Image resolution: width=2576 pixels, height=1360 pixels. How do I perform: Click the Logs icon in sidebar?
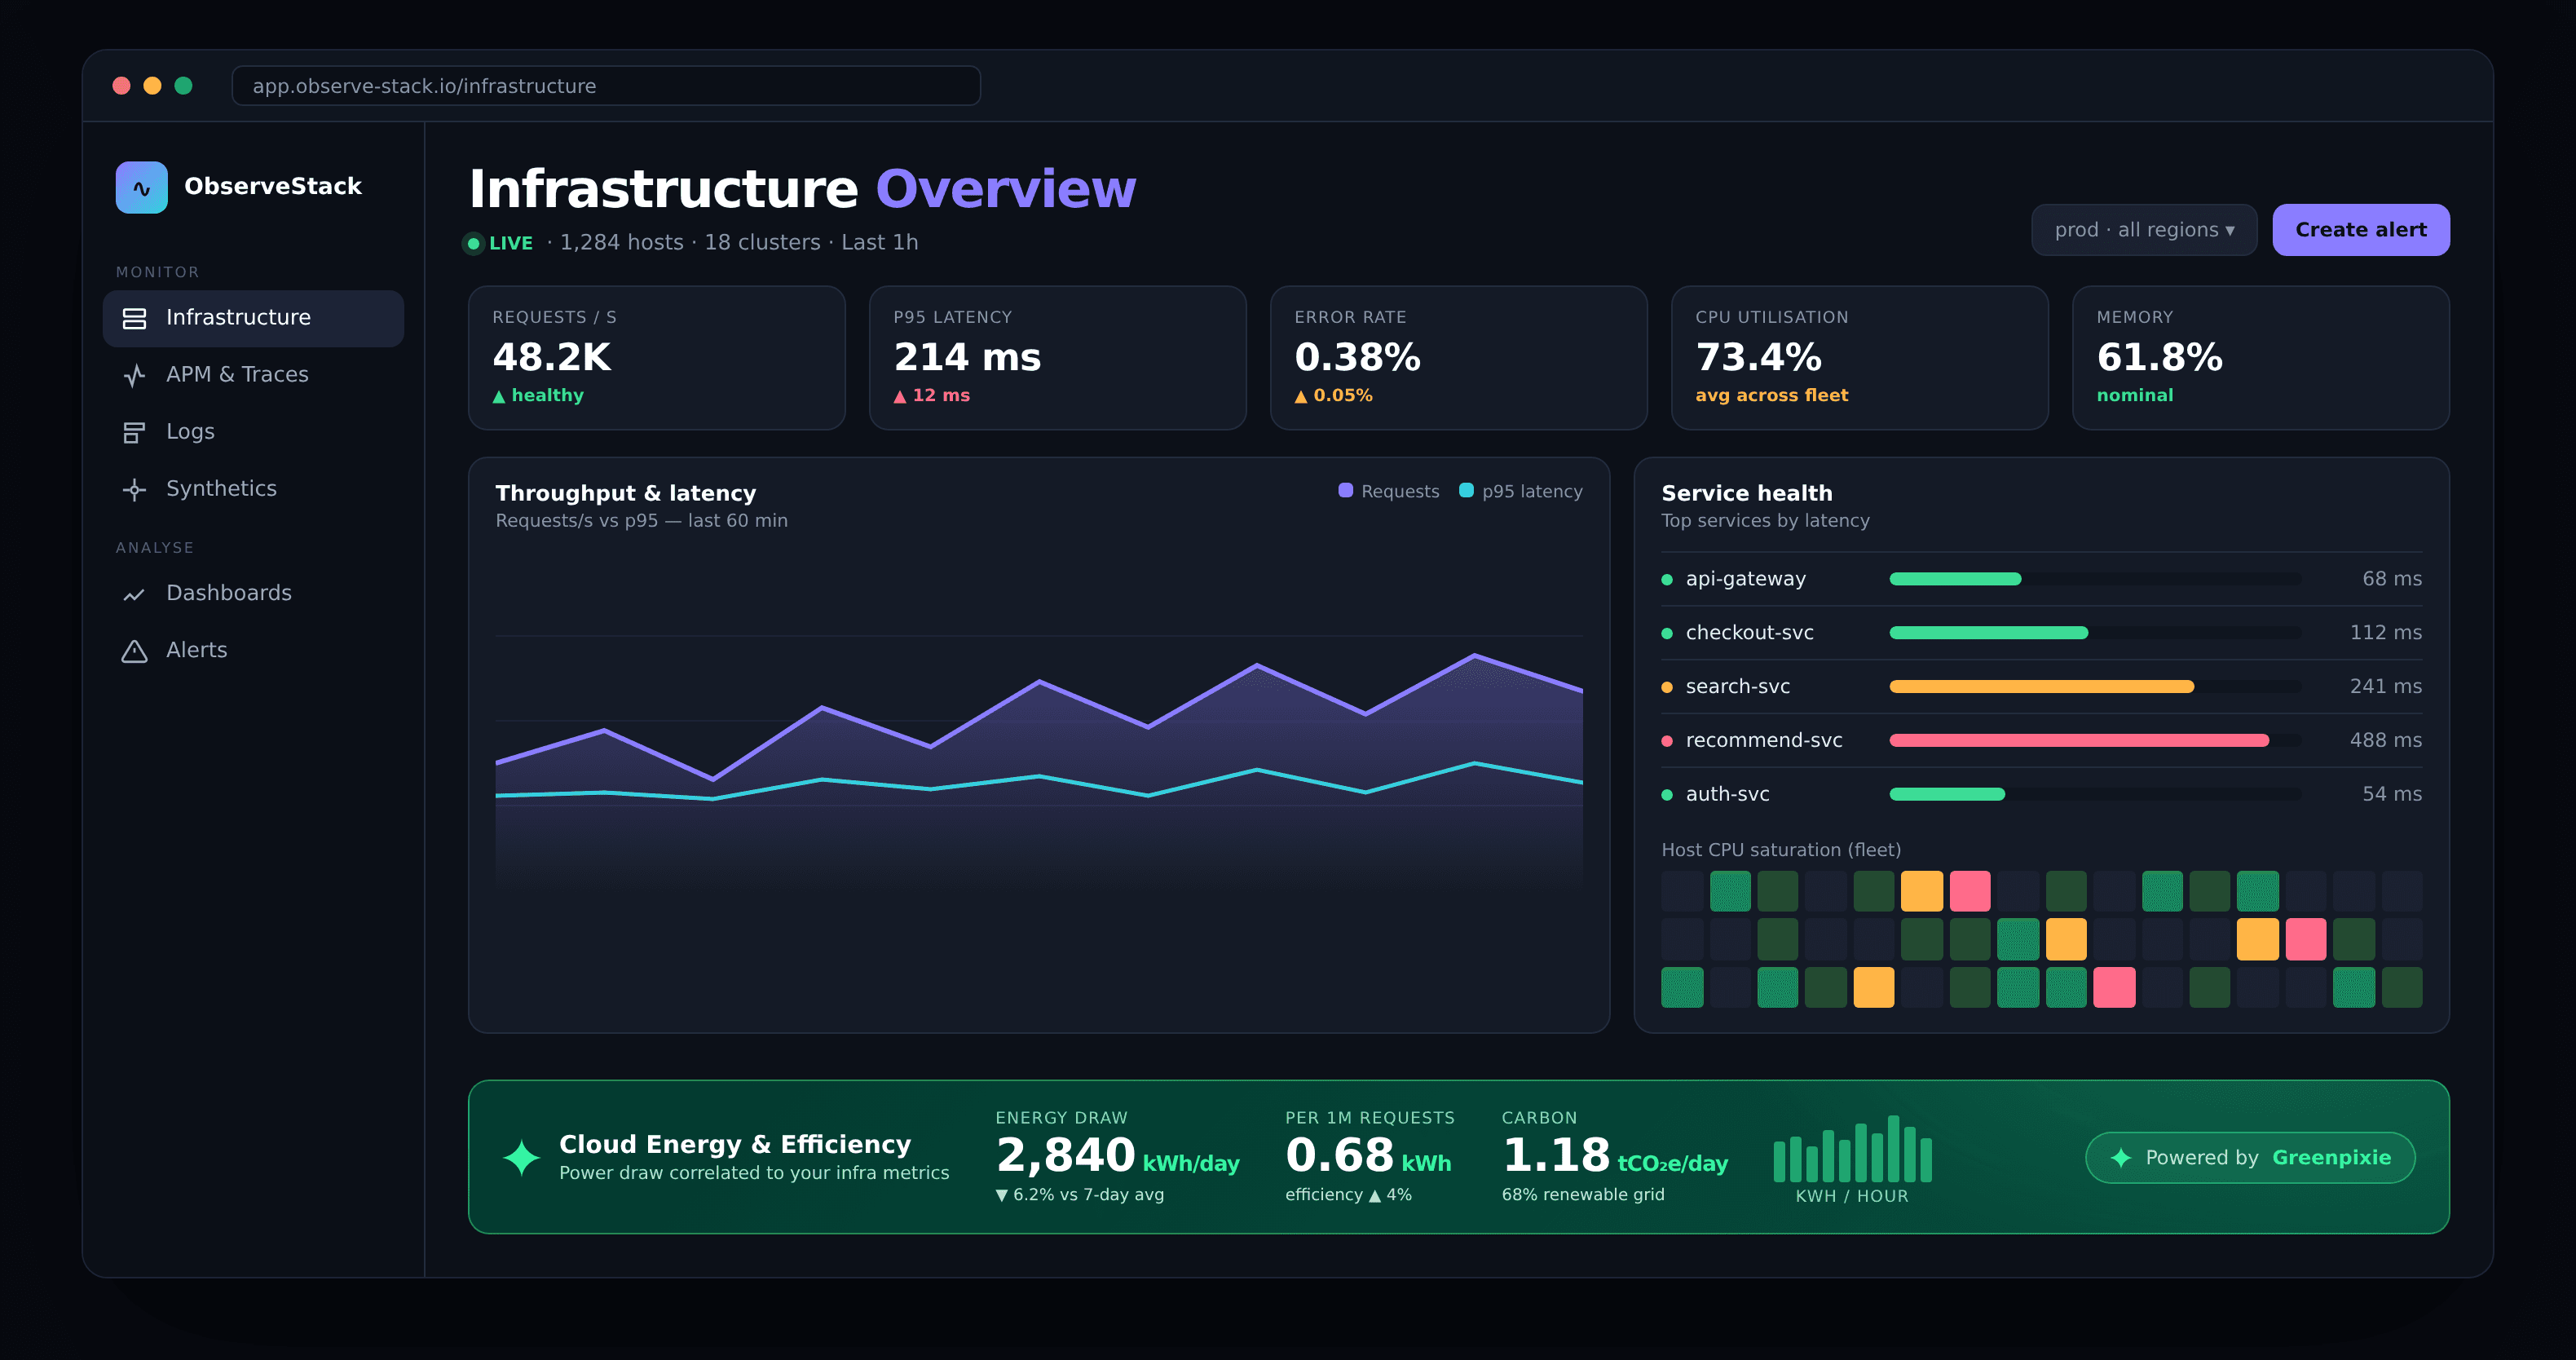pos(134,432)
